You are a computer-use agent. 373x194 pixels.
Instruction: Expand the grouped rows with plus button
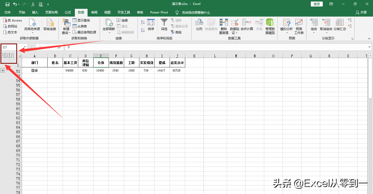point(3,70)
